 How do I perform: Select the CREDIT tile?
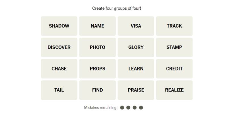174,69
